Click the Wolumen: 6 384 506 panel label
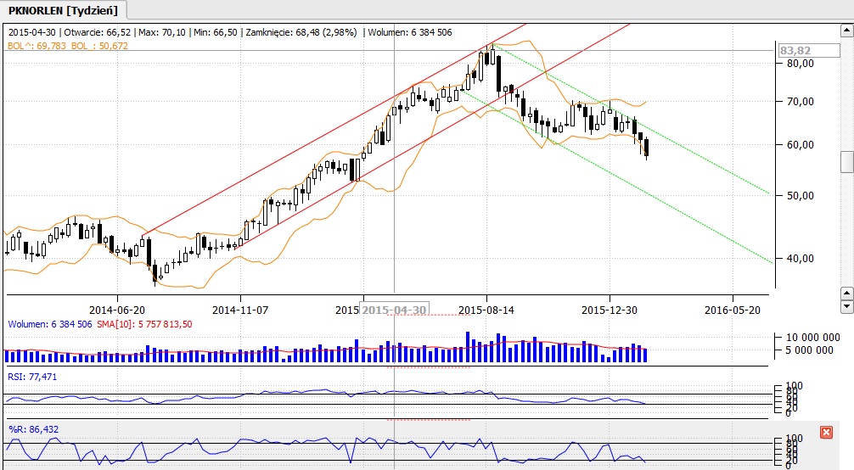 tap(50, 324)
